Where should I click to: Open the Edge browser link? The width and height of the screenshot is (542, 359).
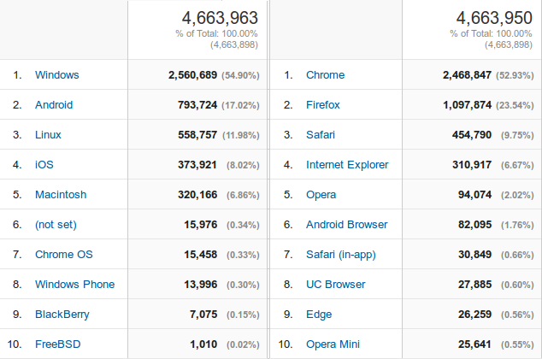pyautogui.click(x=319, y=315)
